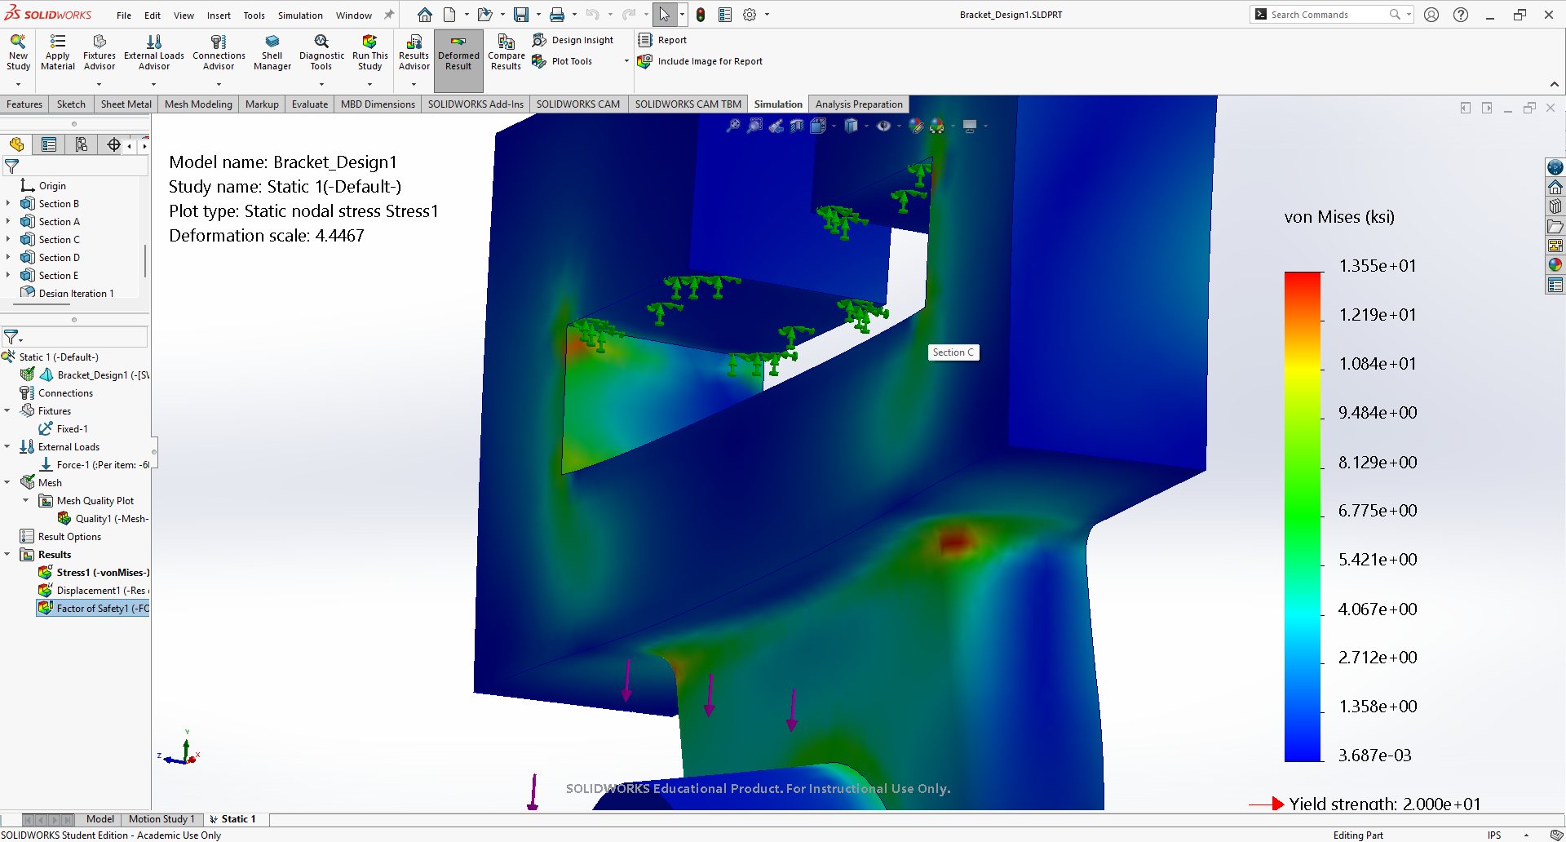Click the Report button

coord(663,40)
